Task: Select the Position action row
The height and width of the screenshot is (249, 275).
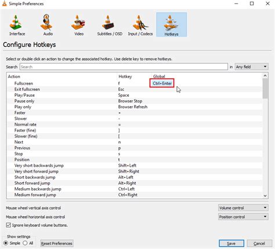Action: click(135, 160)
